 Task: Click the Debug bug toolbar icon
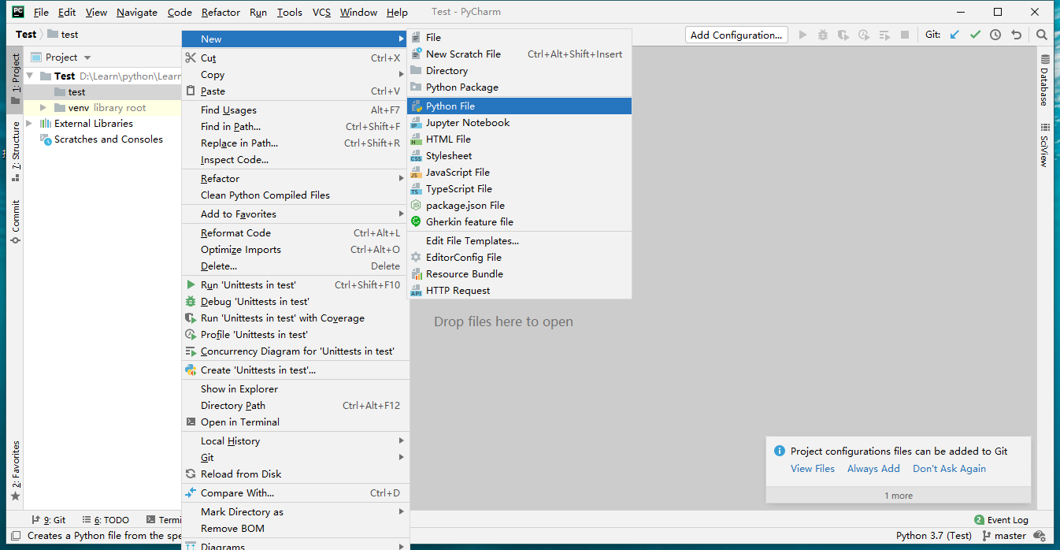[823, 35]
